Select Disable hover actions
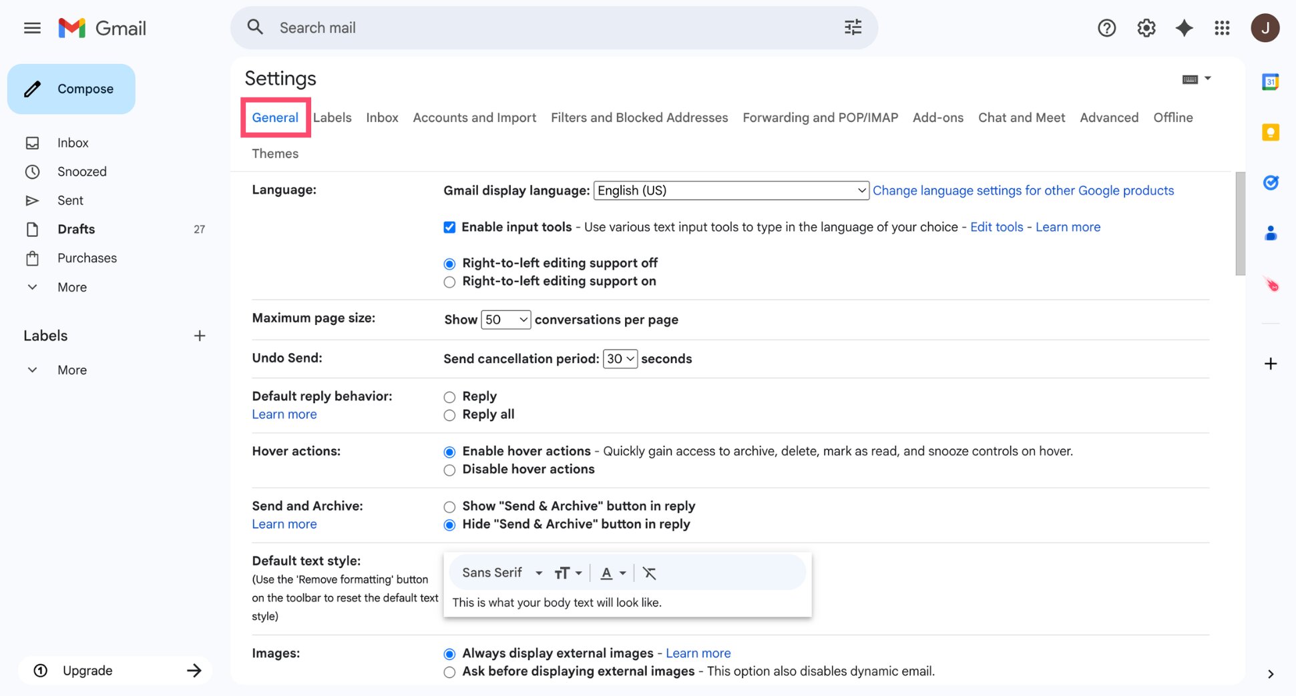 (x=449, y=470)
